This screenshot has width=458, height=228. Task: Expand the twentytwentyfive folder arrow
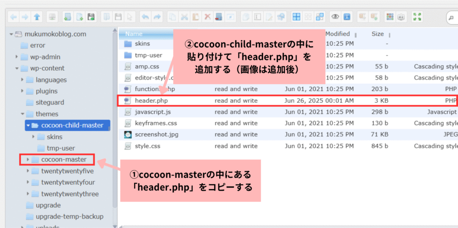(x=28, y=171)
